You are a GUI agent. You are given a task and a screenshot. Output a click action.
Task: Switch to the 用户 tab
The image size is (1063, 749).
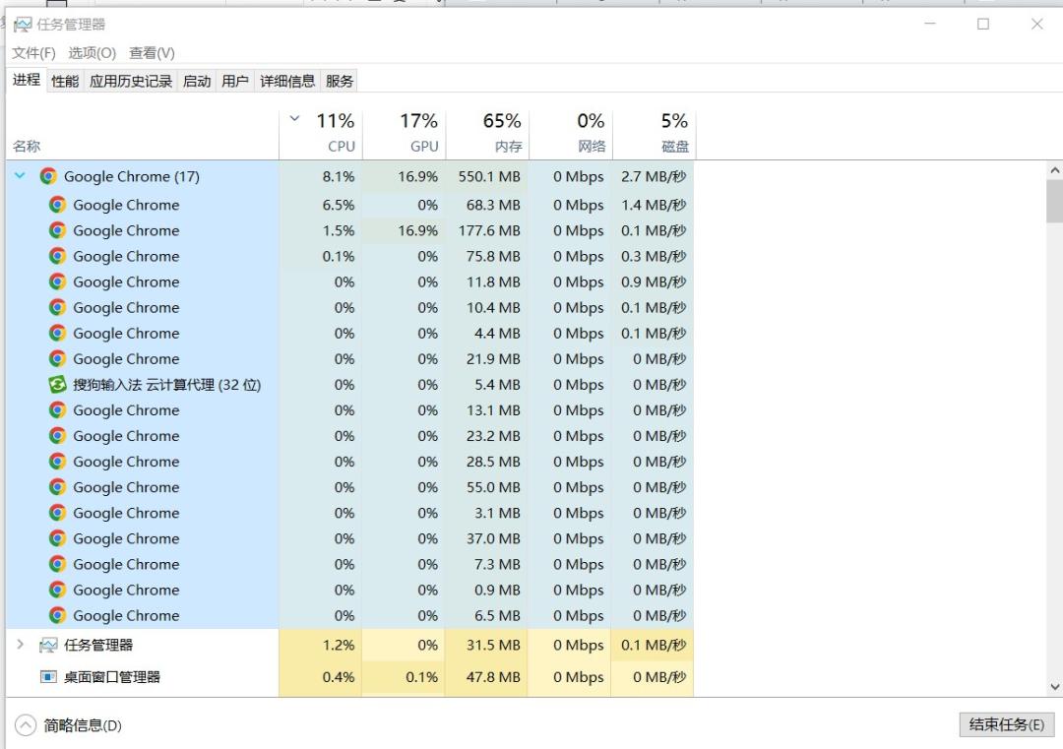[x=234, y=82]
